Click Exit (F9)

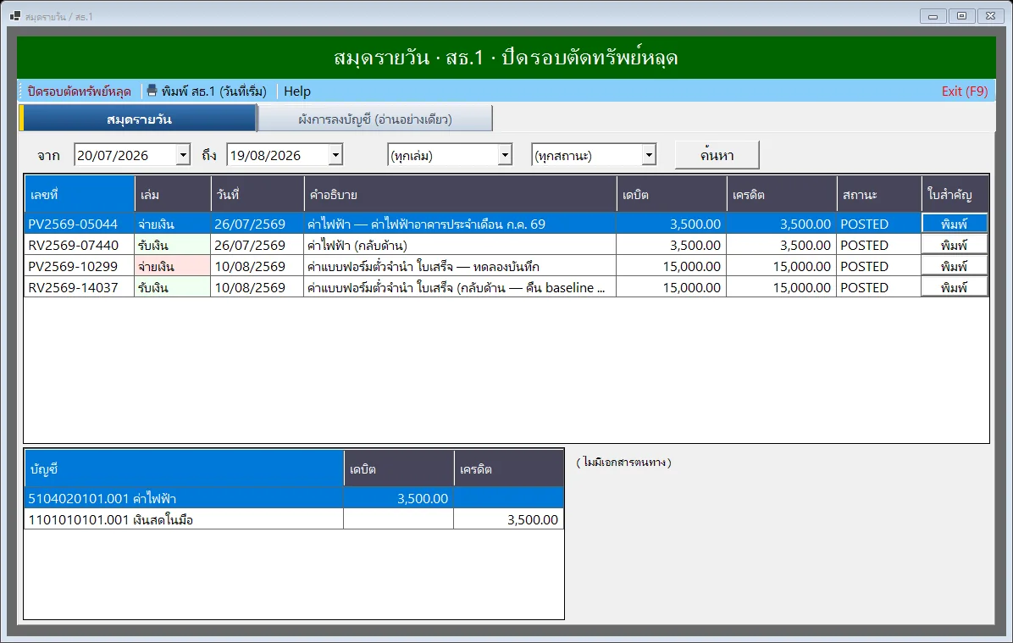[x=964, y=91]
